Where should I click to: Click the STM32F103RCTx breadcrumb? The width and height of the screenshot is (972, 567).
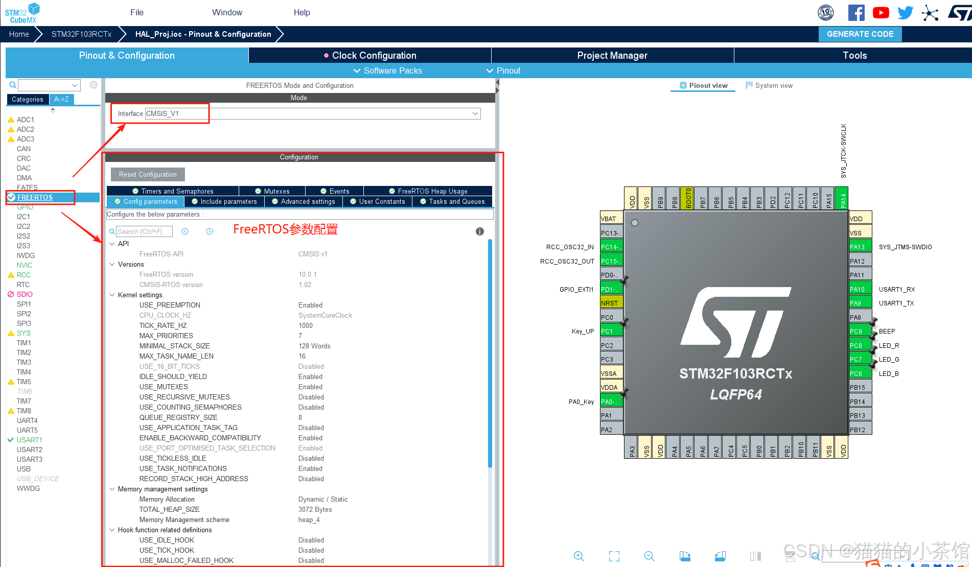point(81,34)
